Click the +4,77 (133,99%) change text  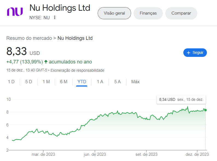tap(25, 62)
